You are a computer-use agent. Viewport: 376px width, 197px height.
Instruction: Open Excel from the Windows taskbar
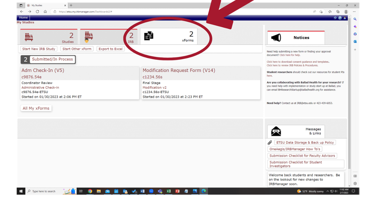(x=169, y=191)
